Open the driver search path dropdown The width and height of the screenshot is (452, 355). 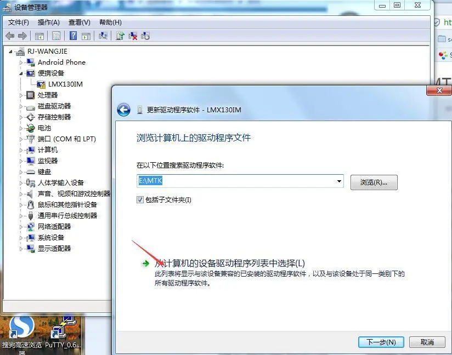339,182
